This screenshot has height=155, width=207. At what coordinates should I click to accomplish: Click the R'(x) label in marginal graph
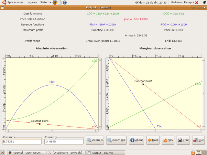pos(159,126)
